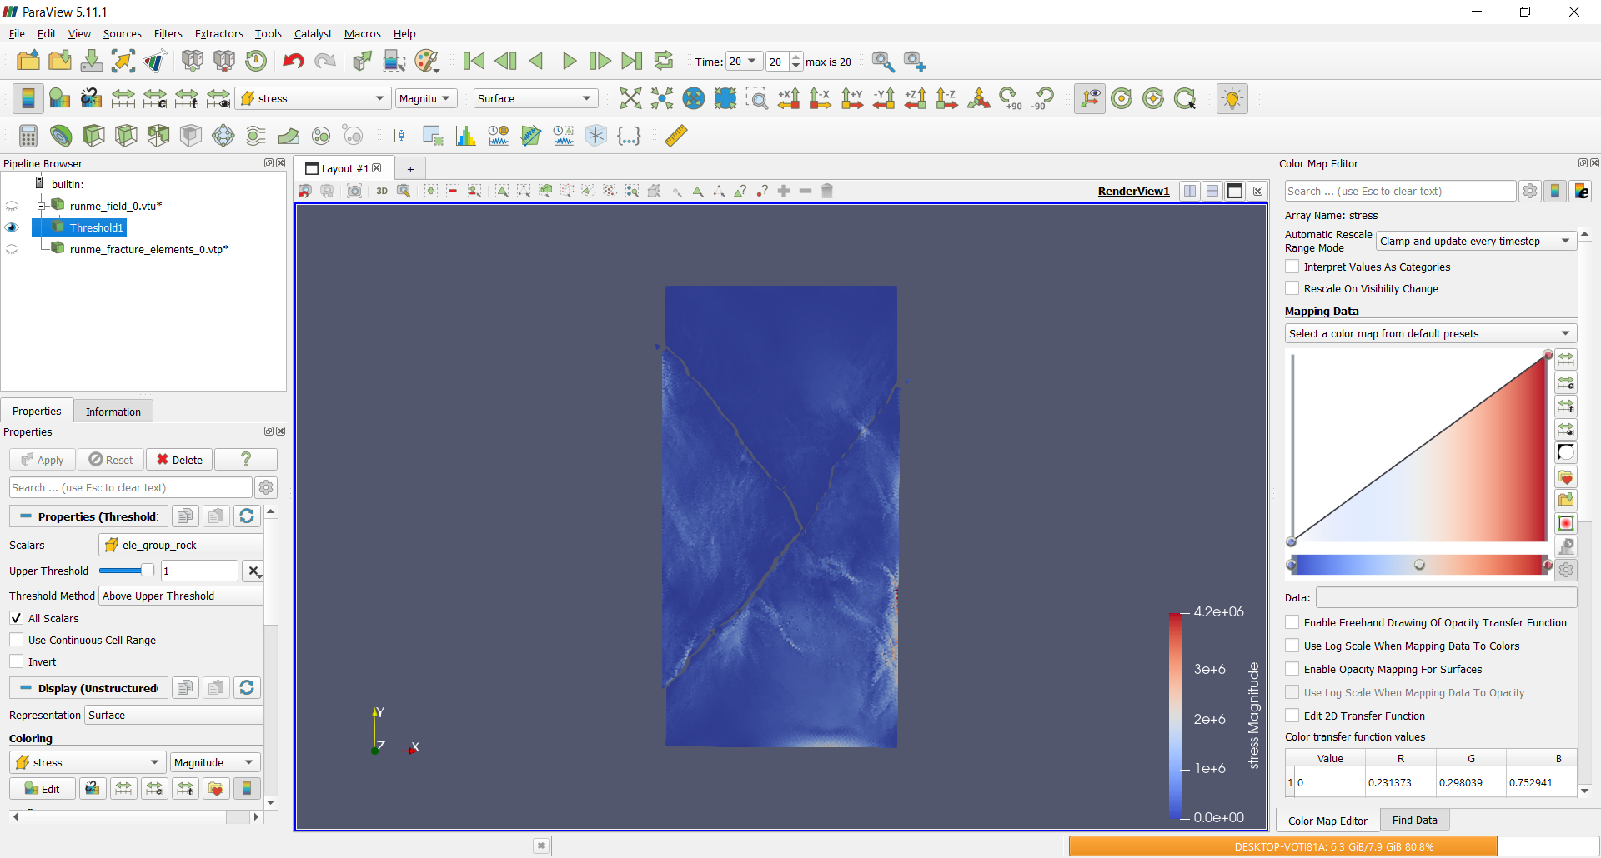Click the Glyph filter icon
Viewport: 1601px width, 858px height.
click(x=223, y=136)
